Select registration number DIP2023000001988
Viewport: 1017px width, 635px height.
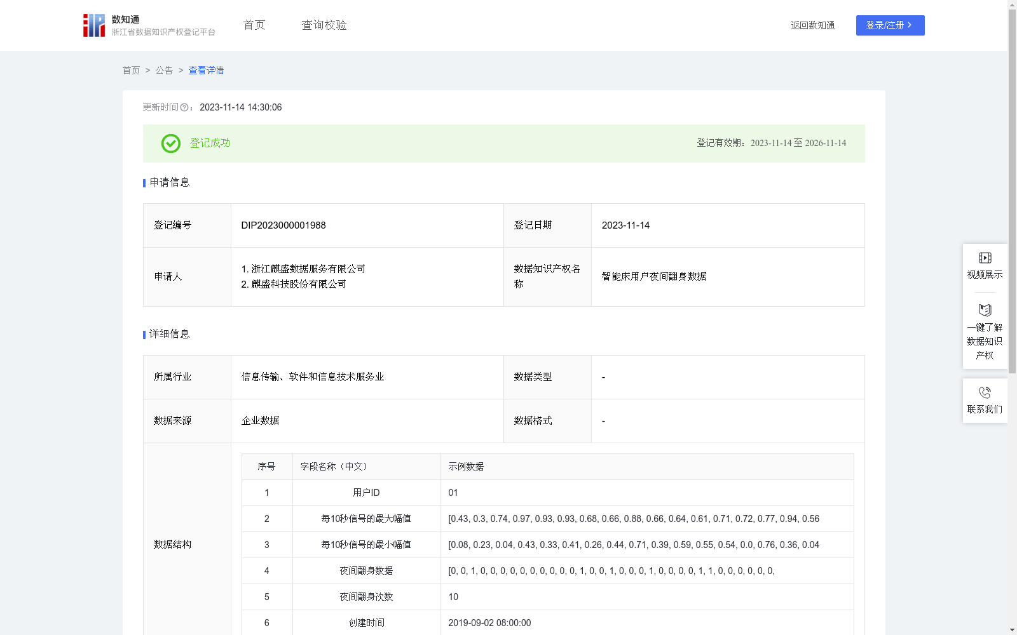[x=283, y=225]
